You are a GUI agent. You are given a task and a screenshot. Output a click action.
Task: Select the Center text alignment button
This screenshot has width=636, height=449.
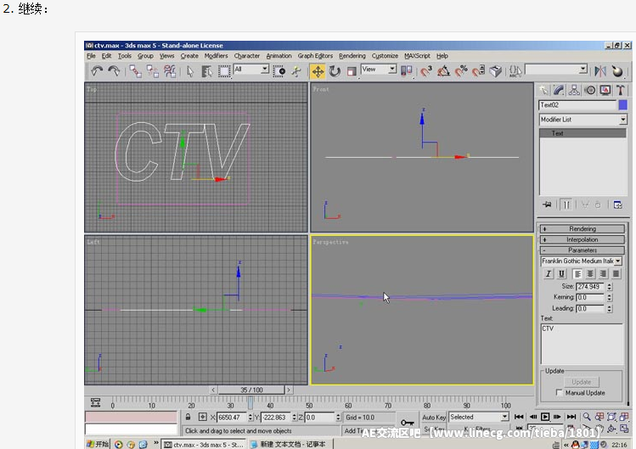pyautogui.click(x=591, y=274)
